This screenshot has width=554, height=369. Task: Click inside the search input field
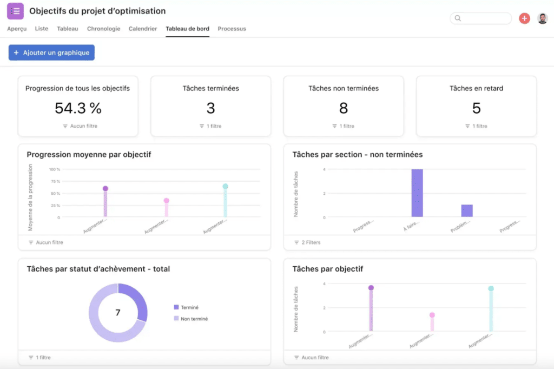coord(484,18)
